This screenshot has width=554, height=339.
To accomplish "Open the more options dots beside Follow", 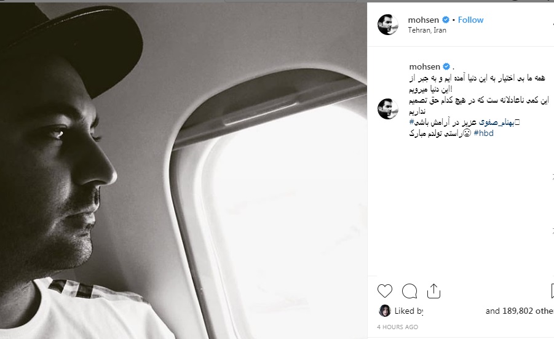I will point(553,24).
